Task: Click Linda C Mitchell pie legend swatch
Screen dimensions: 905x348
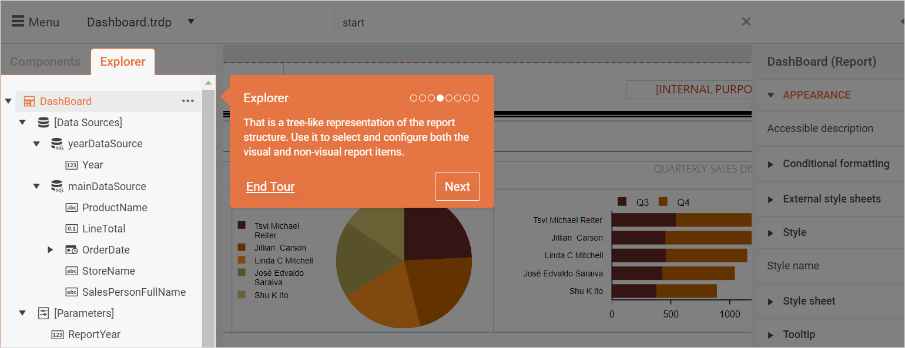Action: (x=242, y=260)
